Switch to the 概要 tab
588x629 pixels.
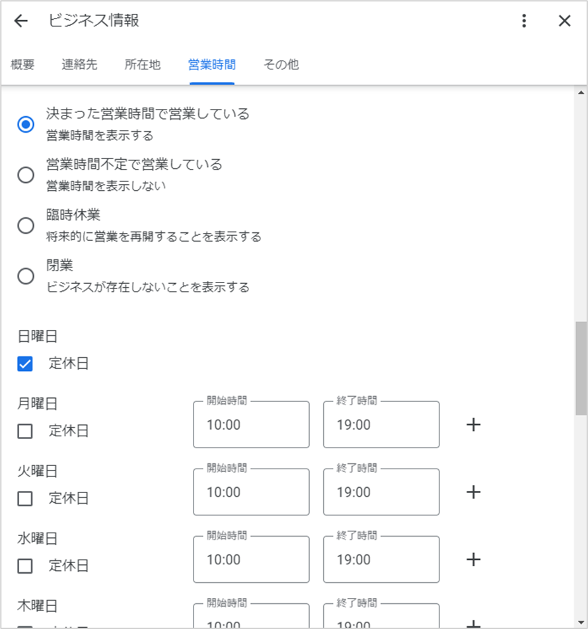pyautogui.click(x=22, y=65)
